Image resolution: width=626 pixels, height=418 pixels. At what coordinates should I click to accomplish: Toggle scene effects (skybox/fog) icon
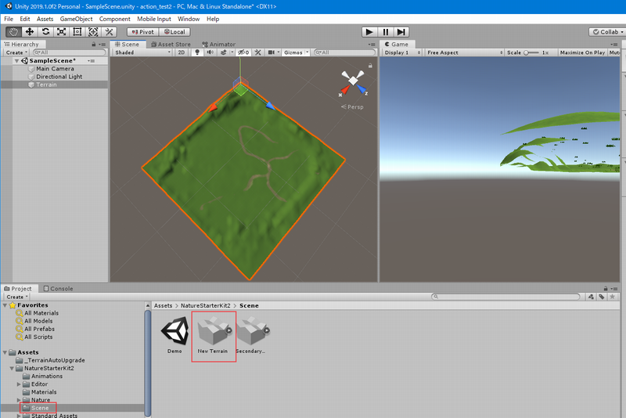pos(224,52)
